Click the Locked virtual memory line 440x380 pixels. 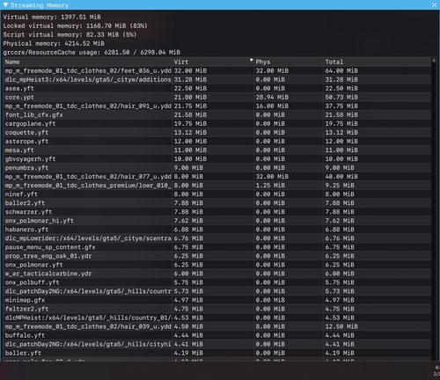tap(76, 26)
